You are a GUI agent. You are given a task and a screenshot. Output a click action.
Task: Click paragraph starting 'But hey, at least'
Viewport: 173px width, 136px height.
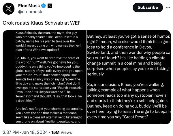coord(128,55)
